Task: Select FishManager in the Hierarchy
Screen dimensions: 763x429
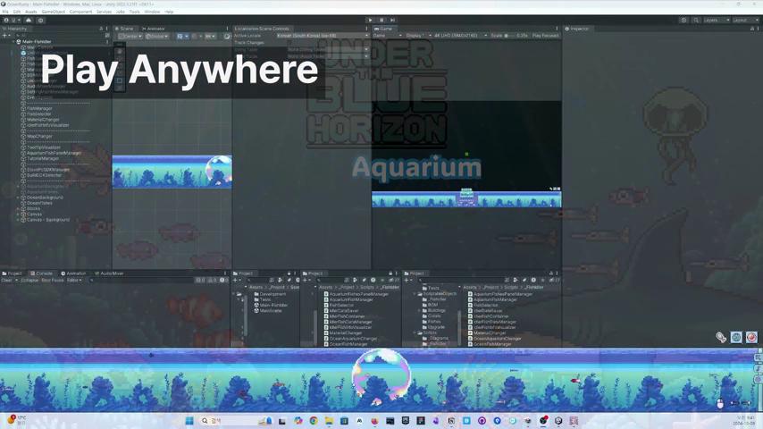Action: click(40, 108)
